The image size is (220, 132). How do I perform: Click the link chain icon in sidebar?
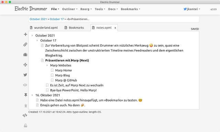click(25, 44)
